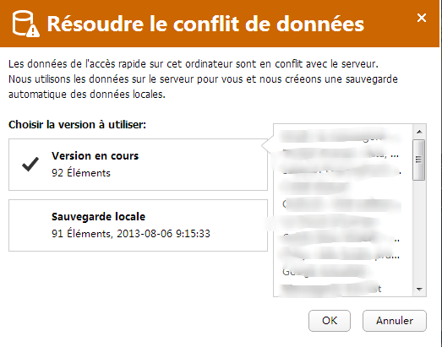Click the Choisir la version à utiliser label
The width and height of the screenshot is (442, 347).
77,124
